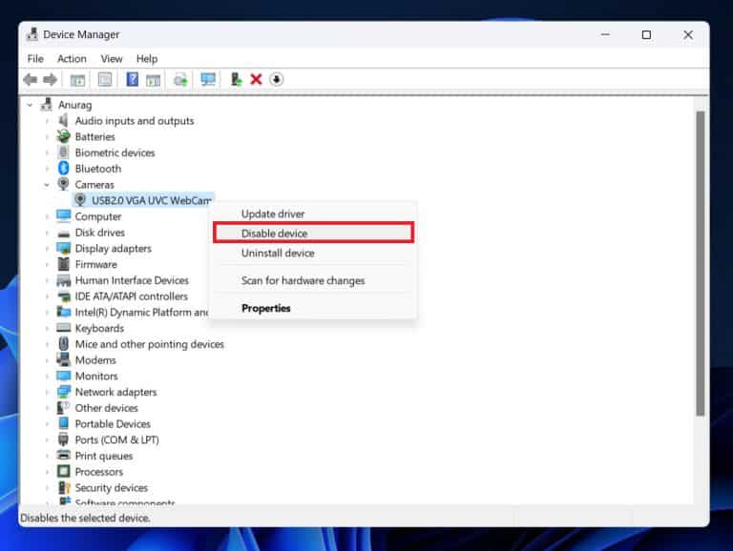Click the Other devices warning icon
This screenshot has width=733, height=551.
[63, 408]
